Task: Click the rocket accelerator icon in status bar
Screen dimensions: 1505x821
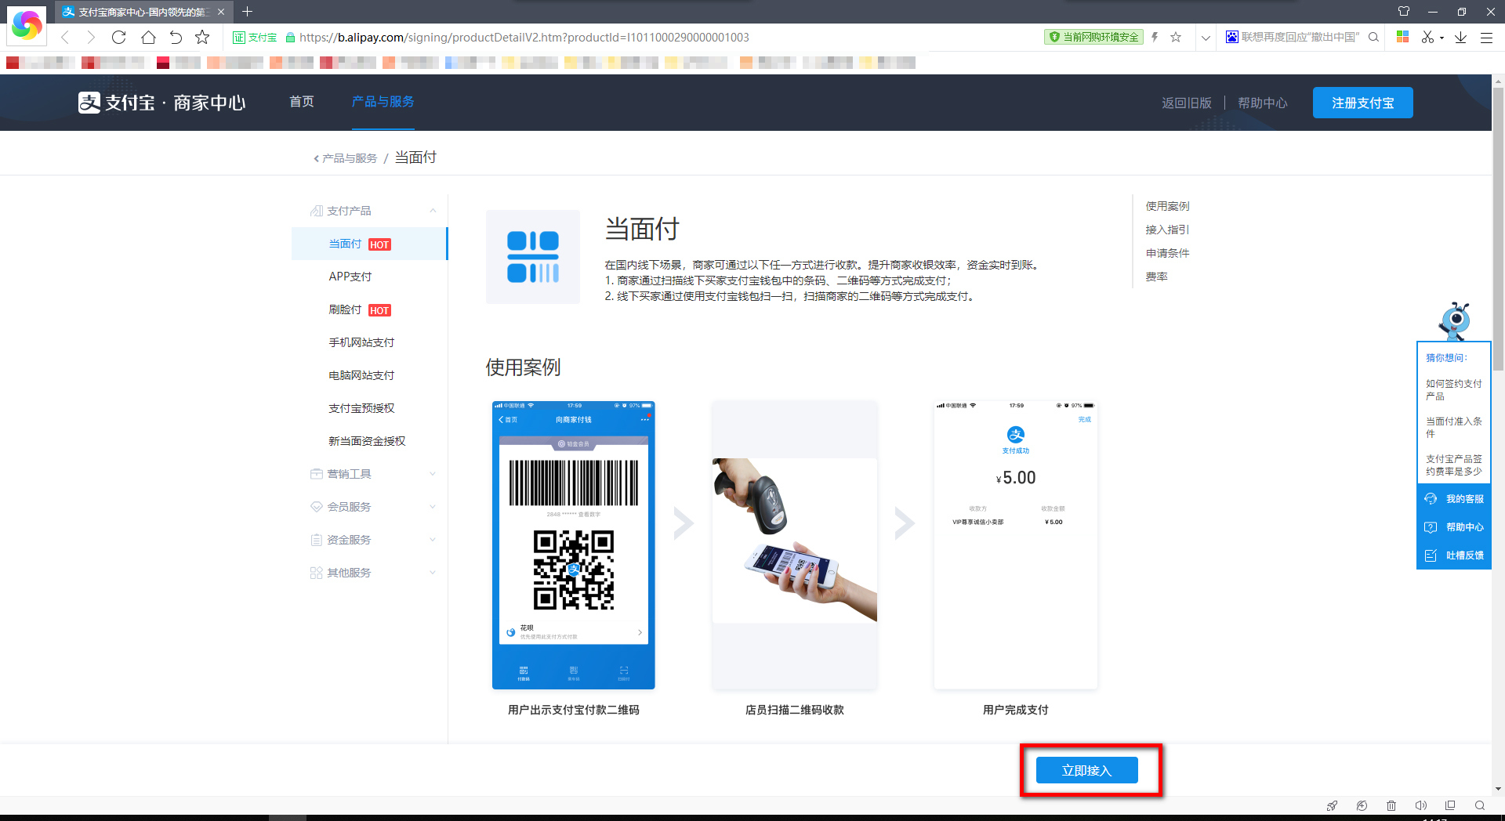Action: [1332, 805]
